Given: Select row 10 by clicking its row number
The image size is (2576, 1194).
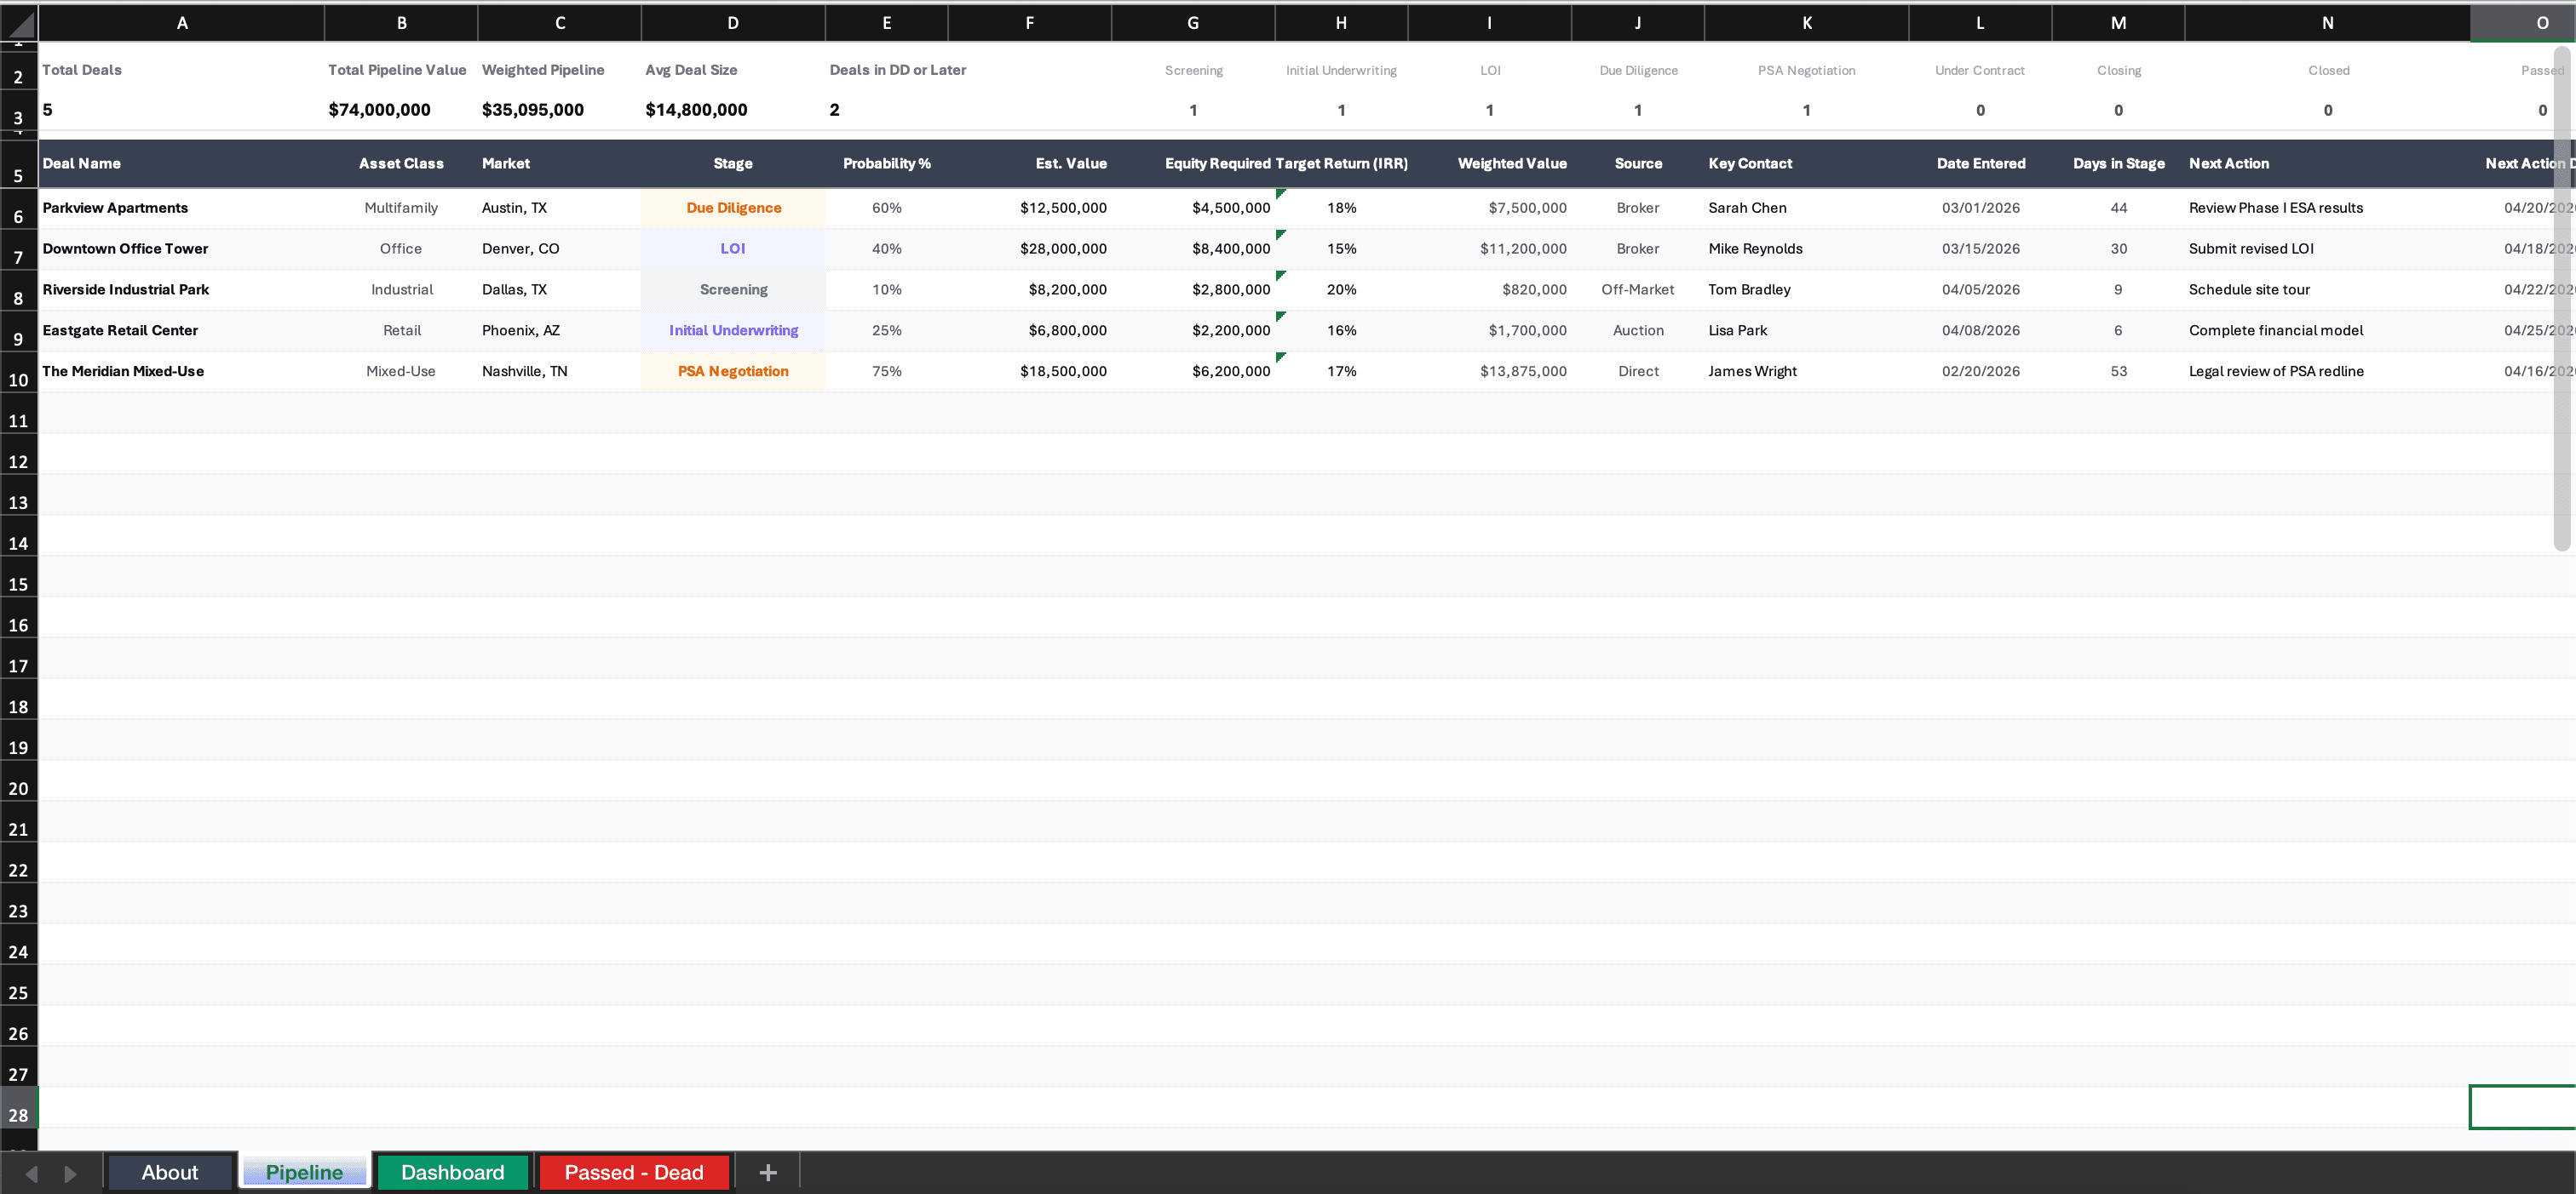Looking at the screenshot, I should 18,380.
